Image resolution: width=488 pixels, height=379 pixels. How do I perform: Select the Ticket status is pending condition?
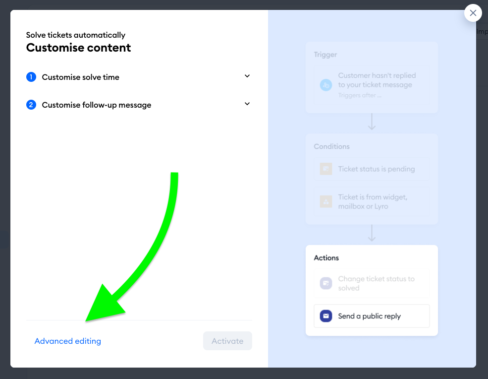372,169
